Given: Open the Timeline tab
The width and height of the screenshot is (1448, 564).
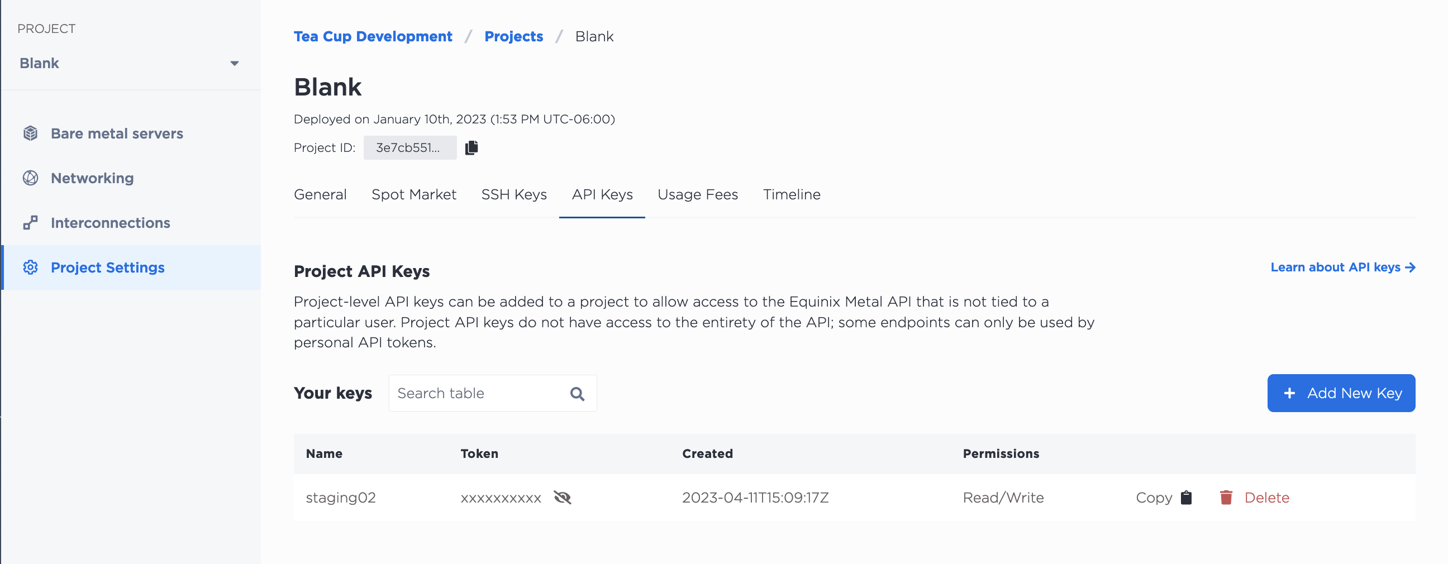Looking at the screenshot, I should tap(792, 194).
